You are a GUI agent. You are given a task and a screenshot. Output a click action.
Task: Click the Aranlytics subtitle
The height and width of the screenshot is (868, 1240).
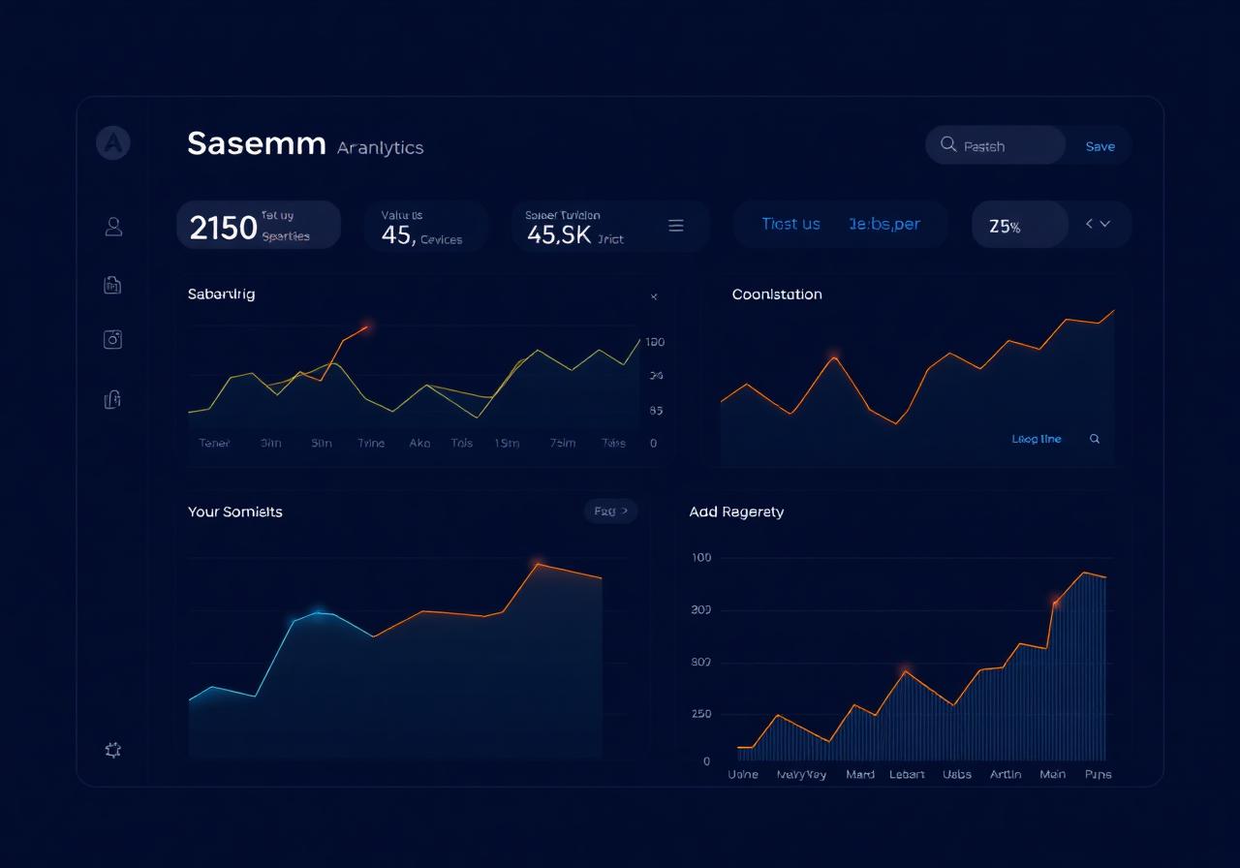tap(380, 148)
